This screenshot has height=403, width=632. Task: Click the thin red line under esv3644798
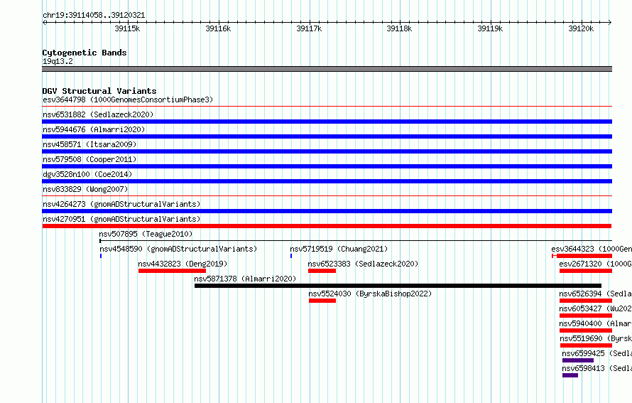[327, 107]
